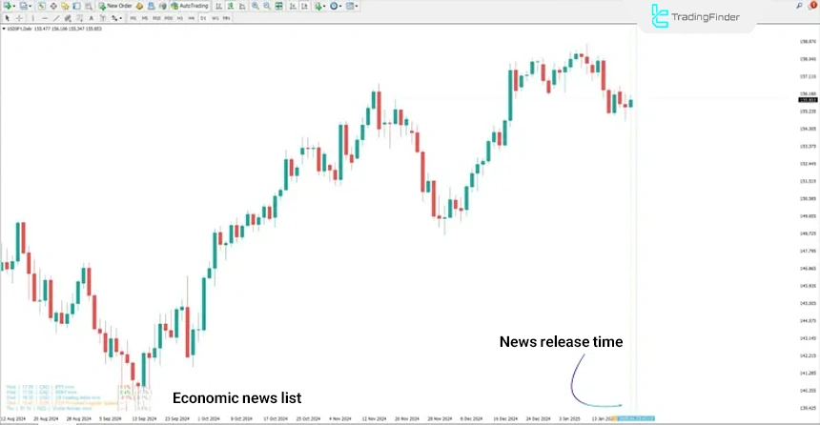
Task: Select the Text Label tool
Action: tap(103, 18)
